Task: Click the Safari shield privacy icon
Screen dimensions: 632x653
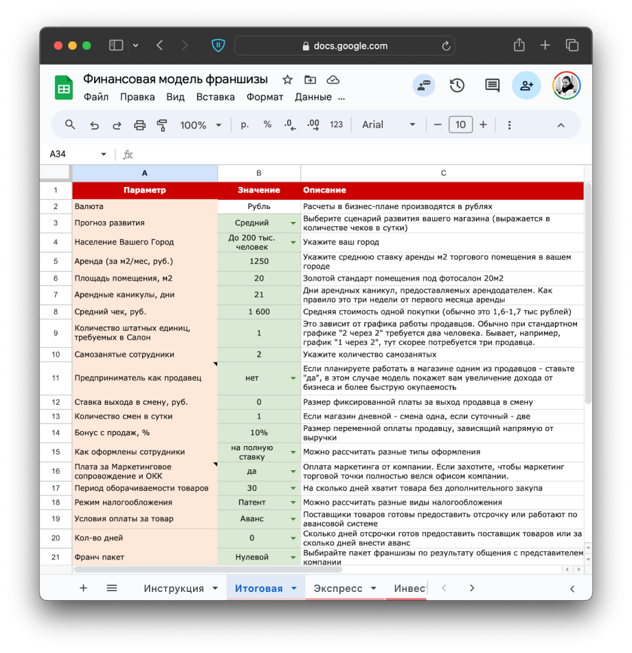Action: 218,45
